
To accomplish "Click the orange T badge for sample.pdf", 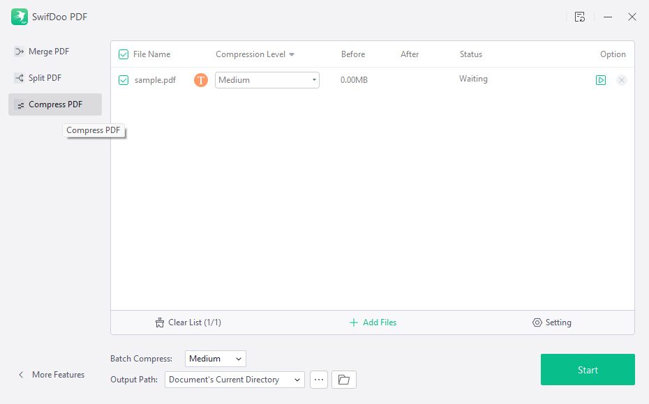I will pyautogui.click(x=201, y=80).
